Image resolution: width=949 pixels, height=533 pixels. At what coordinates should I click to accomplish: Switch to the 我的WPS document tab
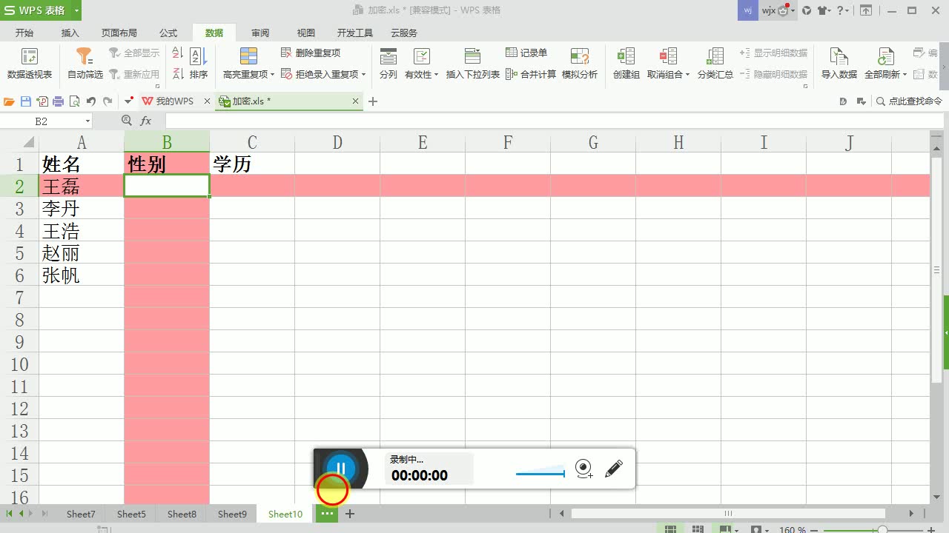click(175, 101)
